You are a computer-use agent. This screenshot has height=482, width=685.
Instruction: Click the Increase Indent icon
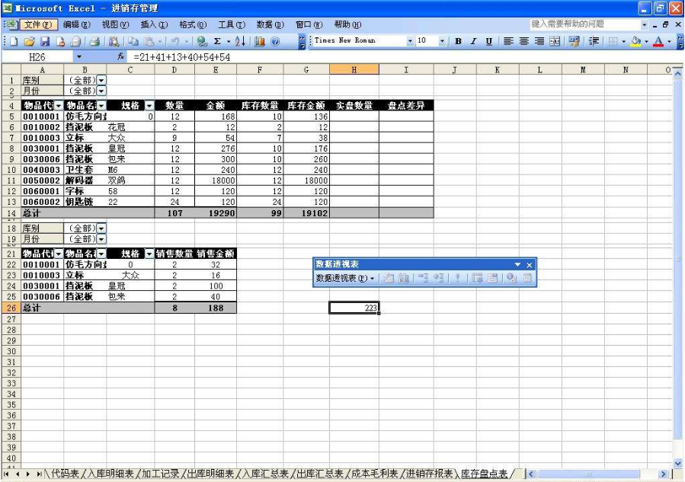coord(594,41)
